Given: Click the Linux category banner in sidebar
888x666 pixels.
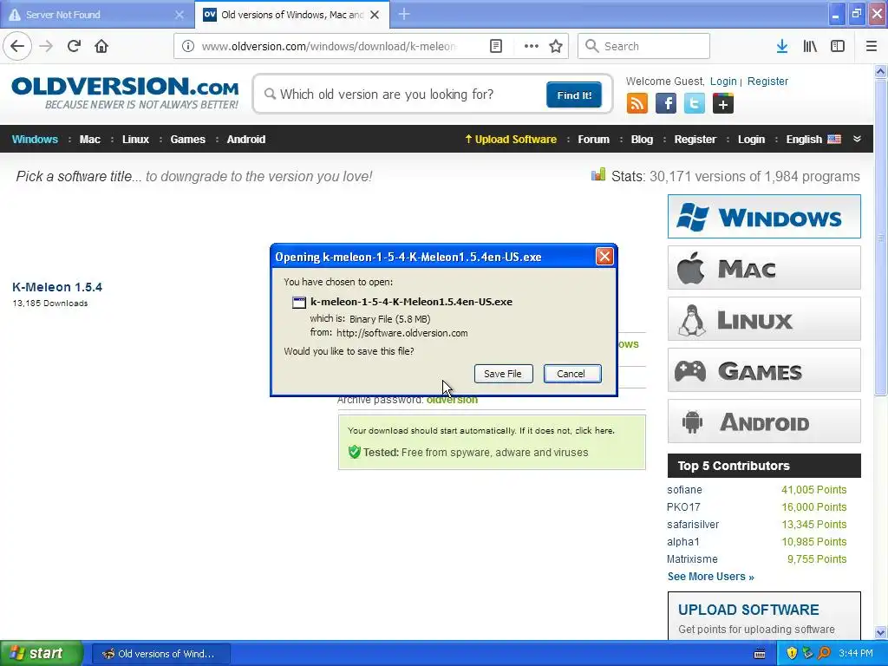Looking at the screenshot, I should [764, 319].
